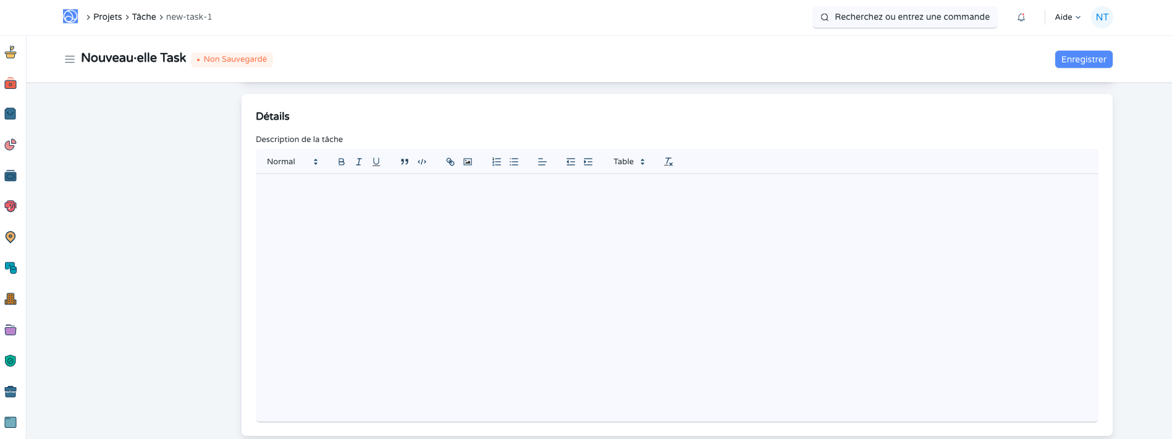The width and height of the screenshot is (1172, 439).
Task: Click the search or command bar
Action: (905, 17)
